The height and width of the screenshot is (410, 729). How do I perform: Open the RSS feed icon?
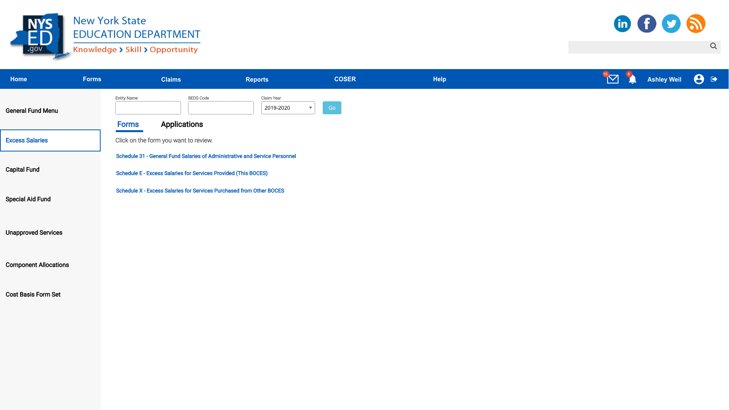point(696,24)
